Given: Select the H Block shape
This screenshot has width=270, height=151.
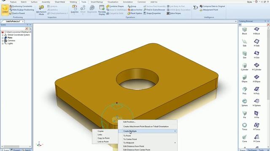Looking at the screenshot, I should (x=256, y=31).
